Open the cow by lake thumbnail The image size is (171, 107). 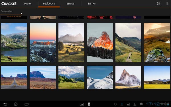[14, 43]
